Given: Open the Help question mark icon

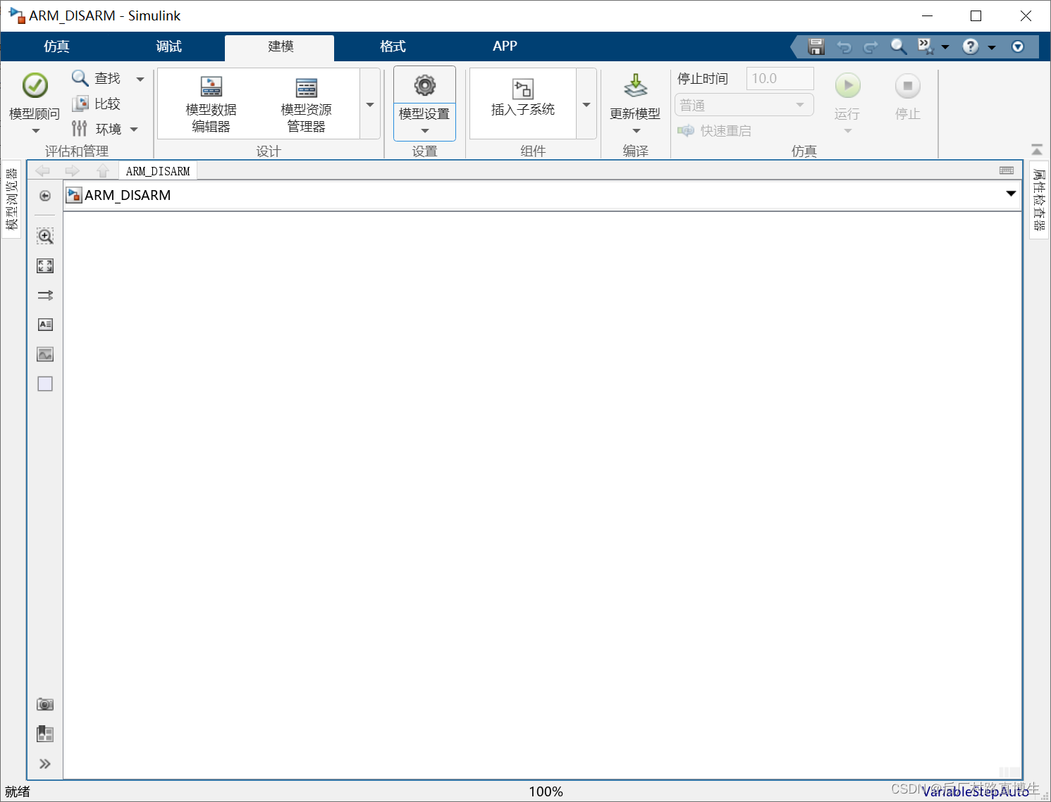Looking at the screenshot, I should 971,46.
